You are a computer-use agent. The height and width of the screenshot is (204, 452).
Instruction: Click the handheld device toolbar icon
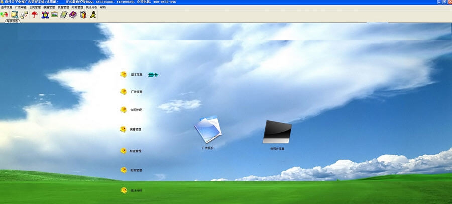click(64, 15)
